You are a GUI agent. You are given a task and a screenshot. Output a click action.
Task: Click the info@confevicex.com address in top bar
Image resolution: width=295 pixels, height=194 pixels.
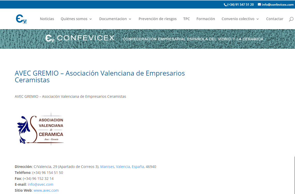pyautogui.click(x=277, y=4)
